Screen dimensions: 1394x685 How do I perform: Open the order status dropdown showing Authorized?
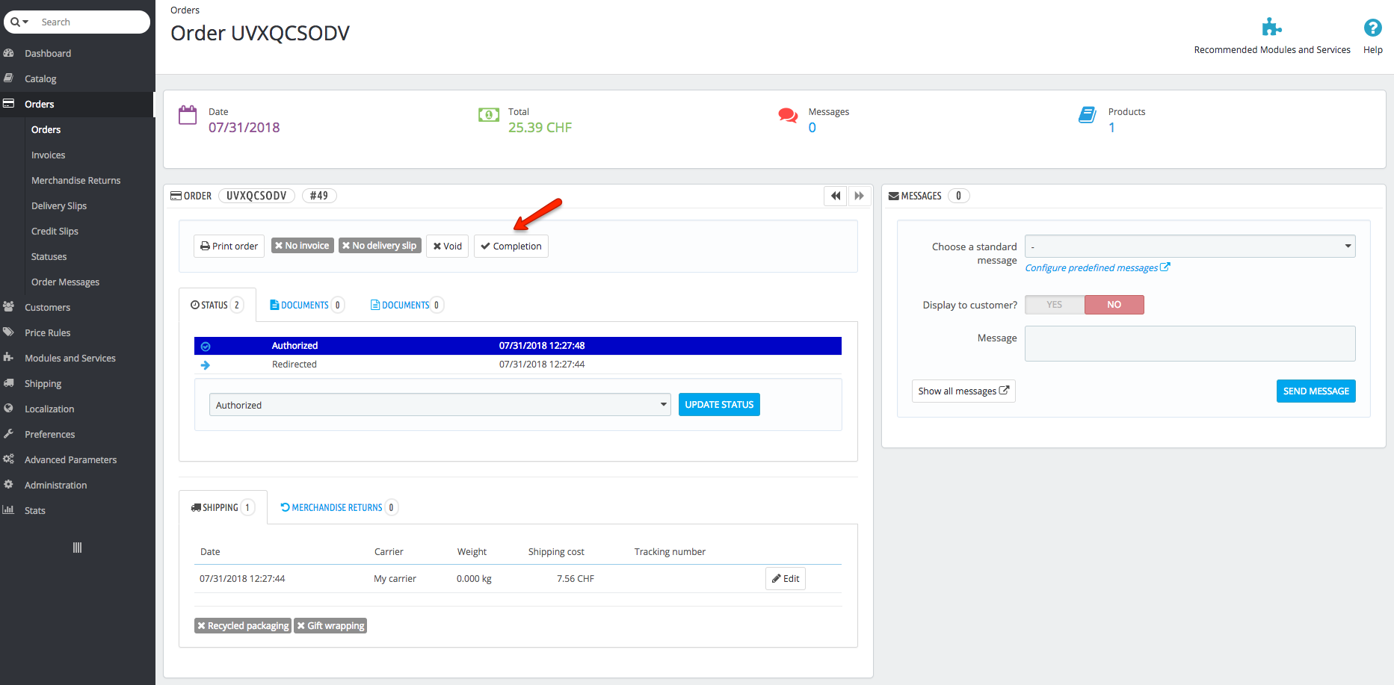(x=440, y=405)
